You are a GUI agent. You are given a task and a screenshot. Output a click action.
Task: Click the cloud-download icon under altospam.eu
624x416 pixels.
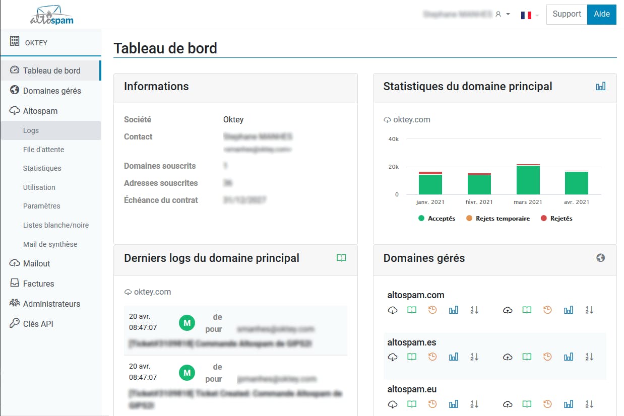[x=393, y=404]
